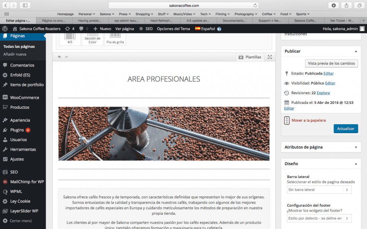Open the Safari downloads button
Viewport: 367px width, 229px height.
(x=334, y=5)
